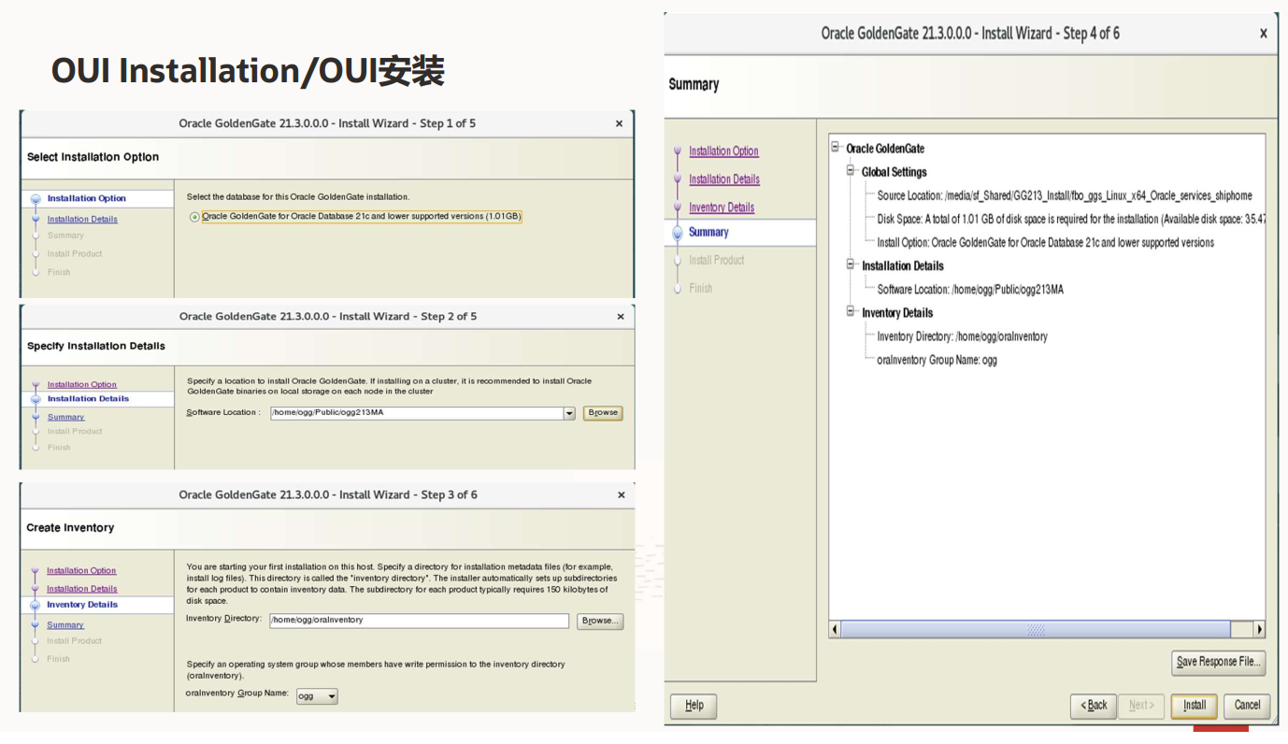Select oraInventory Group Name row in summary tree
The width and height of the screenshot is (1288, 744).
[937, 360]
